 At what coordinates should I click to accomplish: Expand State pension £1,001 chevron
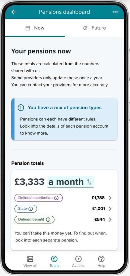pyautogui.click(x=110, y=209)
